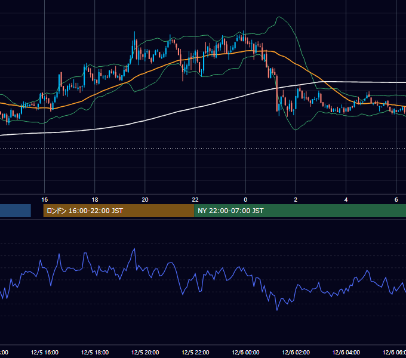Click the hour label 0 on the axis

coord(245,199)
